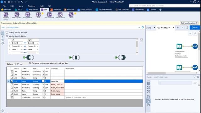Select the Find Replace tool
The height and width of the screenshot is (113, 201).
pyautogui.click(x=17, y=15)
